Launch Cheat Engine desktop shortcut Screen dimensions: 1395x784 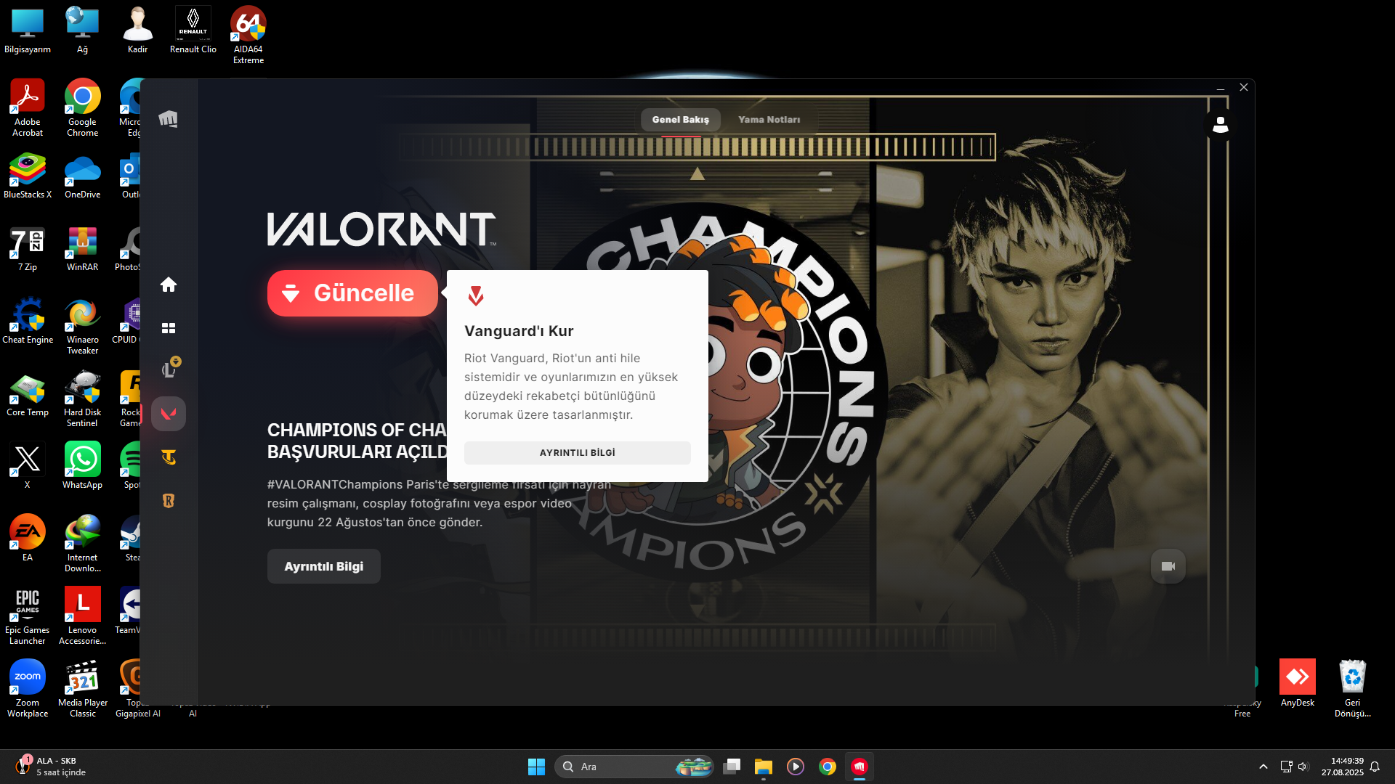click(28, 322)
